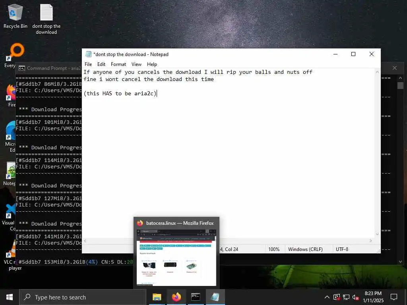Open the Help menu in Notepad
407x305 pixels.
(152, 64)
